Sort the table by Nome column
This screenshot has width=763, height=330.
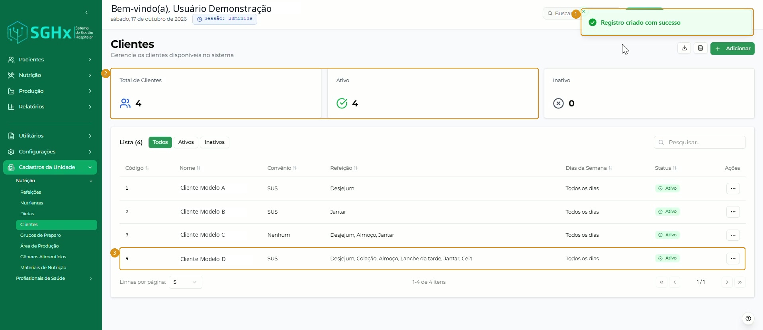pyautogui.click(x=190, y=168)
